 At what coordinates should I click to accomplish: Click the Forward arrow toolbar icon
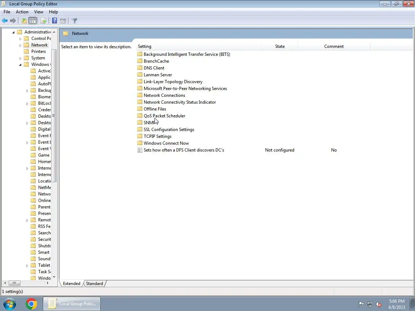point(13,21)
